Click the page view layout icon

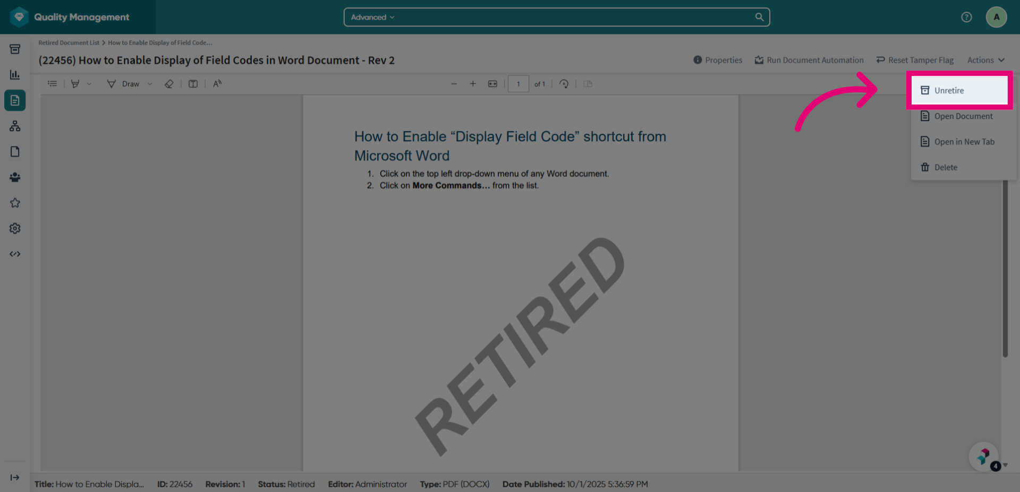click(588, 84)
